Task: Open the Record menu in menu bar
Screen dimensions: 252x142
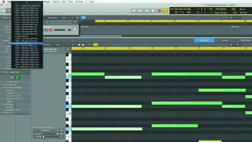Action: (x=56, y=2)
